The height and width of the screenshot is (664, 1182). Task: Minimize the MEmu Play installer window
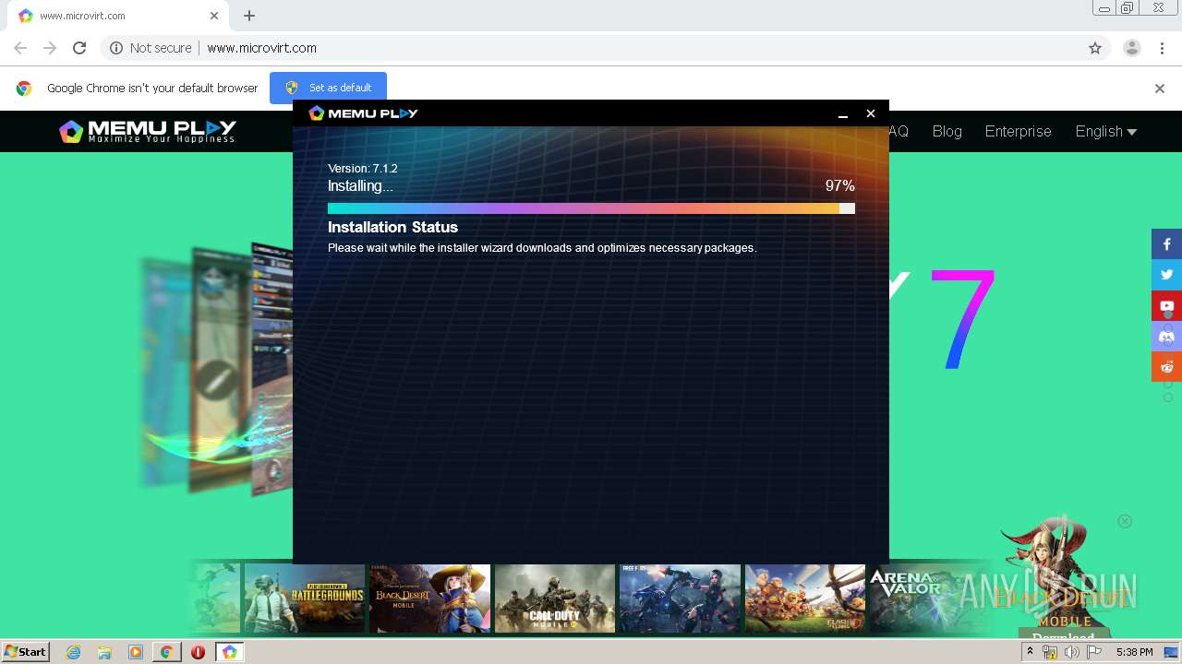[842, 113]
